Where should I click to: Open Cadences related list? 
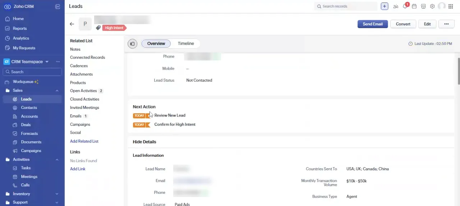pos(79,66)
